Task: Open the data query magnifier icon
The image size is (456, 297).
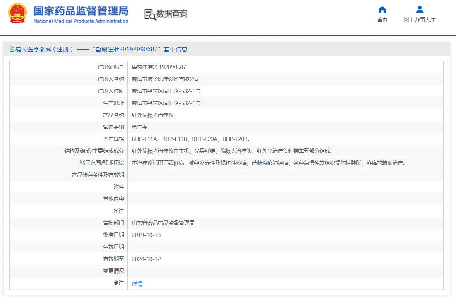Action: pos(150,14)
